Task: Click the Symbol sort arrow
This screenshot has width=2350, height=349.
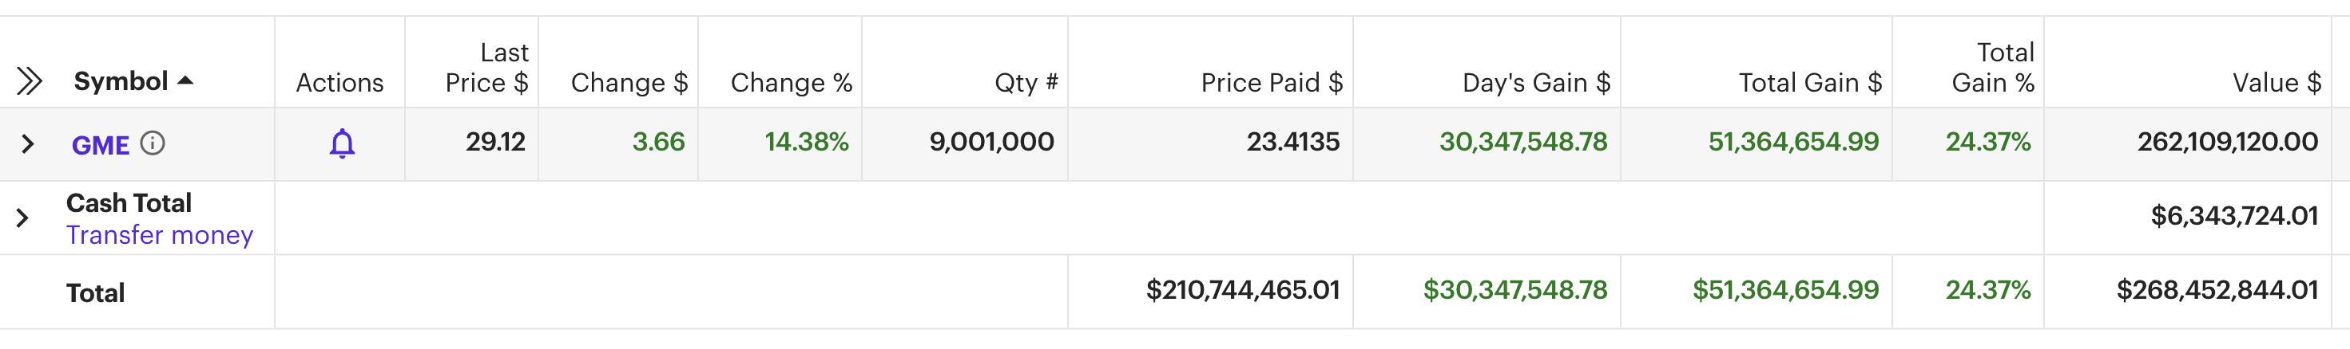Action: click(x=186, y=81)
